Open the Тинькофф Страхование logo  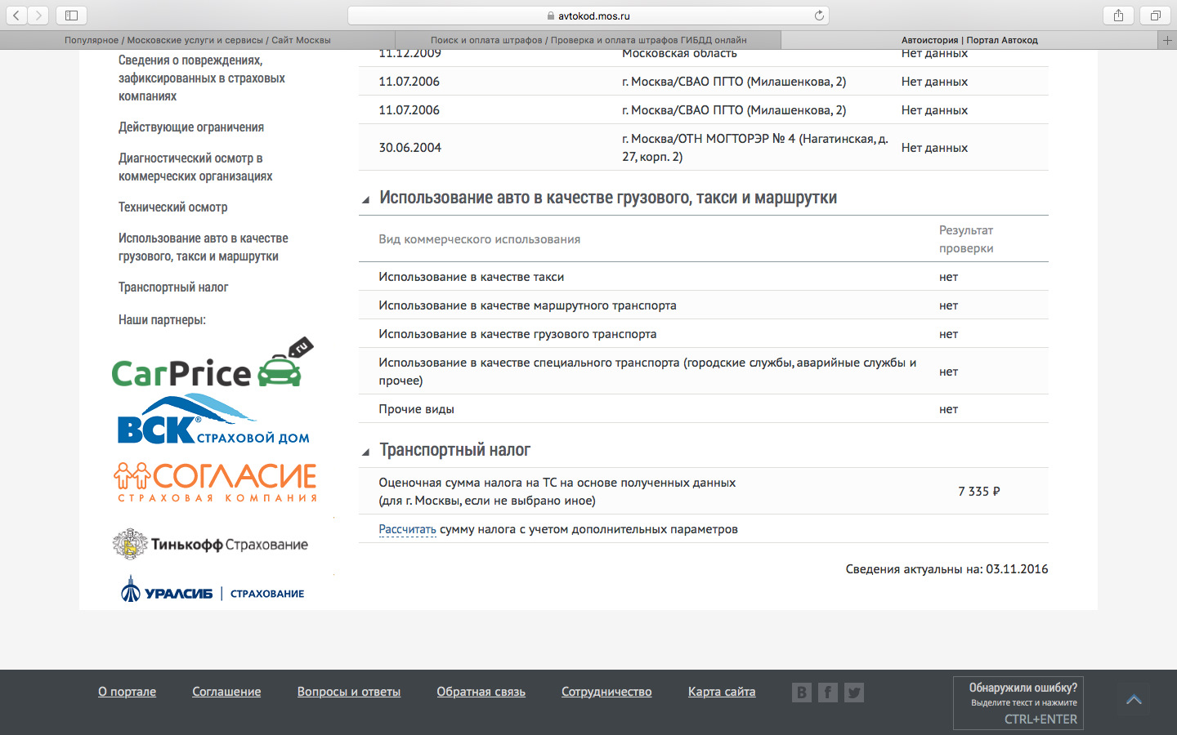(x=210, y=545)
